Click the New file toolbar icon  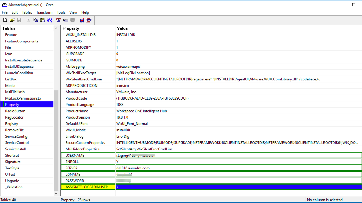(x=5, y=20)
